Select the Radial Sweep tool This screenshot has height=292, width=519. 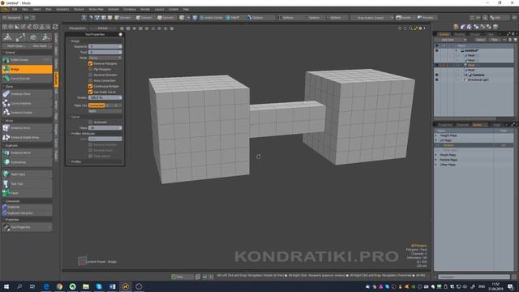pyautogui.click(x=27, y=60)
